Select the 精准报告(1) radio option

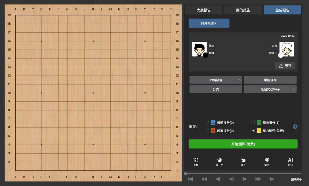tap(253, 122)
